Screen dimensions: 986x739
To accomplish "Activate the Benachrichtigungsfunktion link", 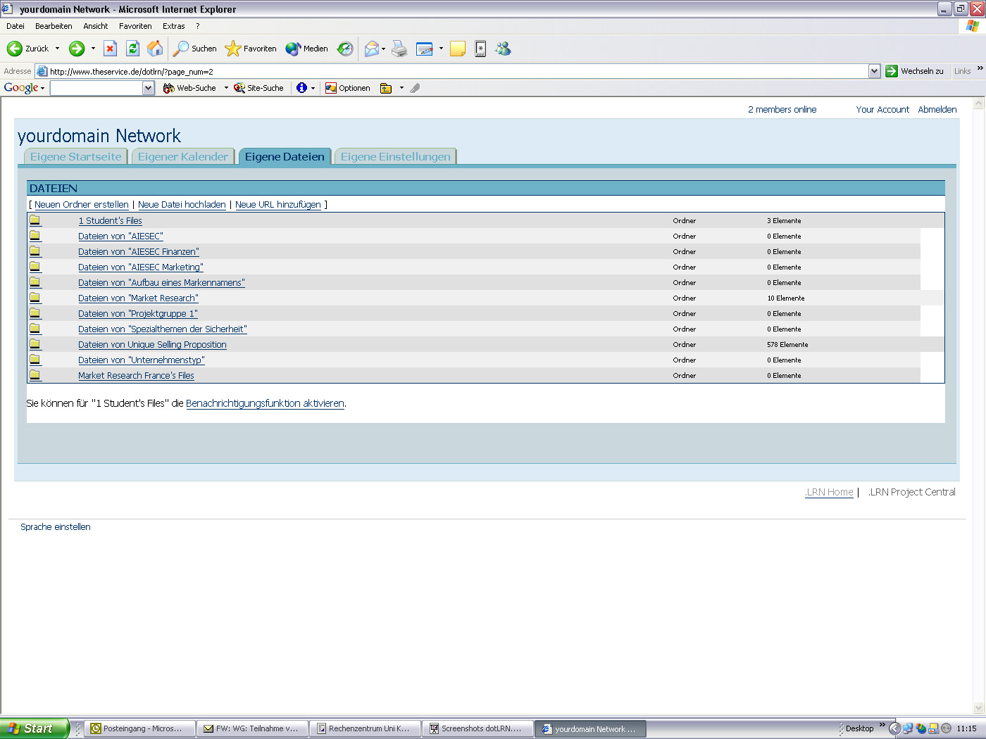I will [x=264, y=404].
